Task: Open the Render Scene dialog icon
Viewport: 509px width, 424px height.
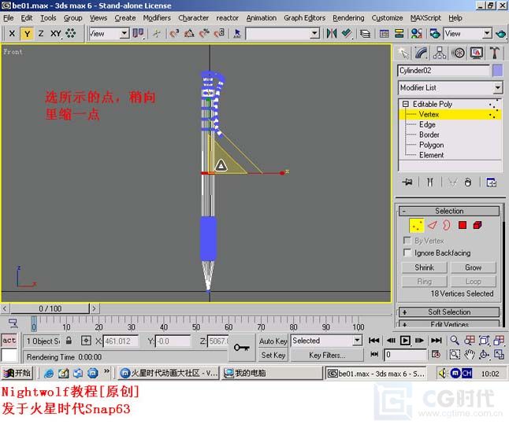Action: pyautogui.click(x=435, y=33)
